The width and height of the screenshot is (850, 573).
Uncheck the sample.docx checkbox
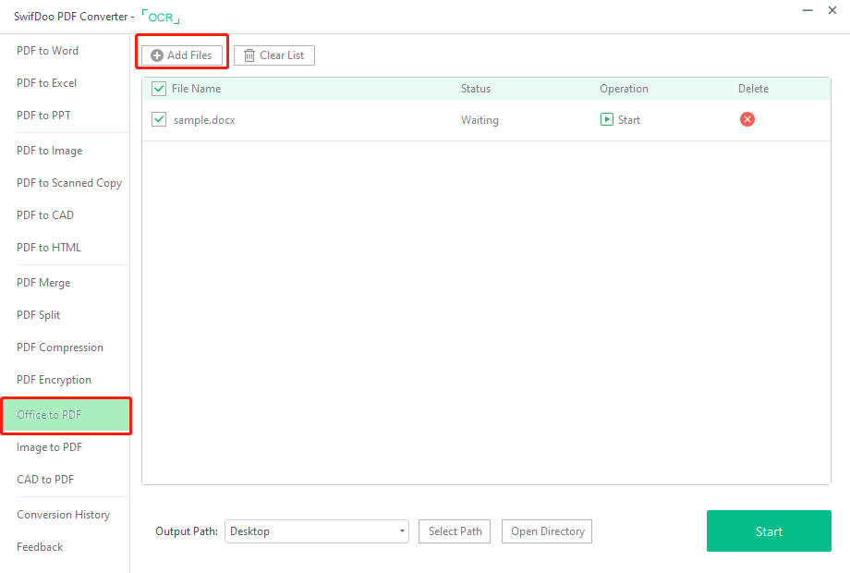tap(159, 119)
